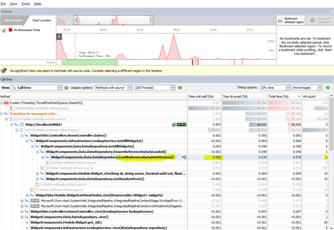
Task: Open the File menu
Action: (x=4, y=4)
